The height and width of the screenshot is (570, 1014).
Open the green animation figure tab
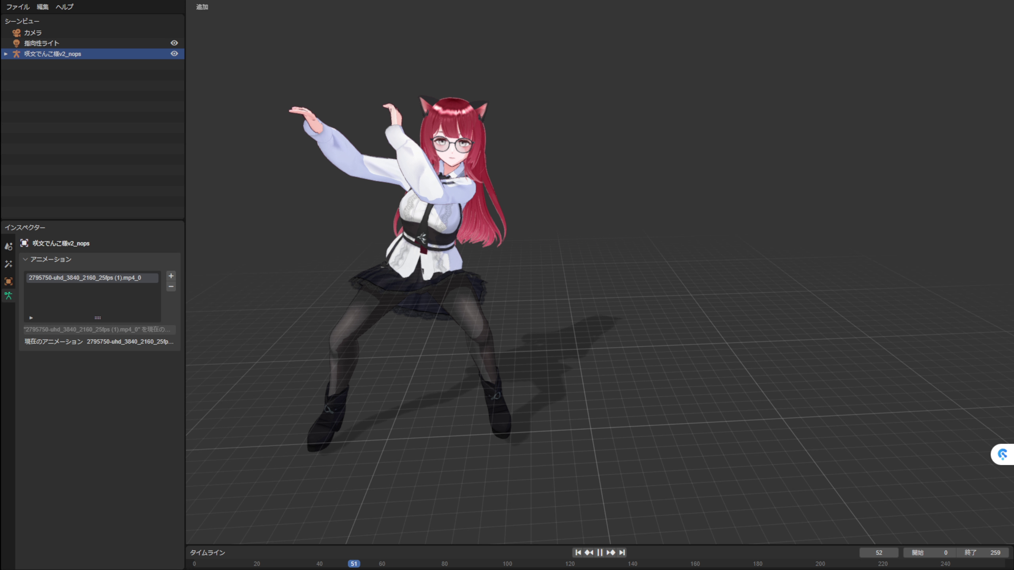tap(8, 296)
